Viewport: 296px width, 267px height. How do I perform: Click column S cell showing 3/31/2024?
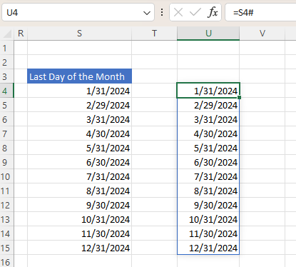(x=79, y=119)
